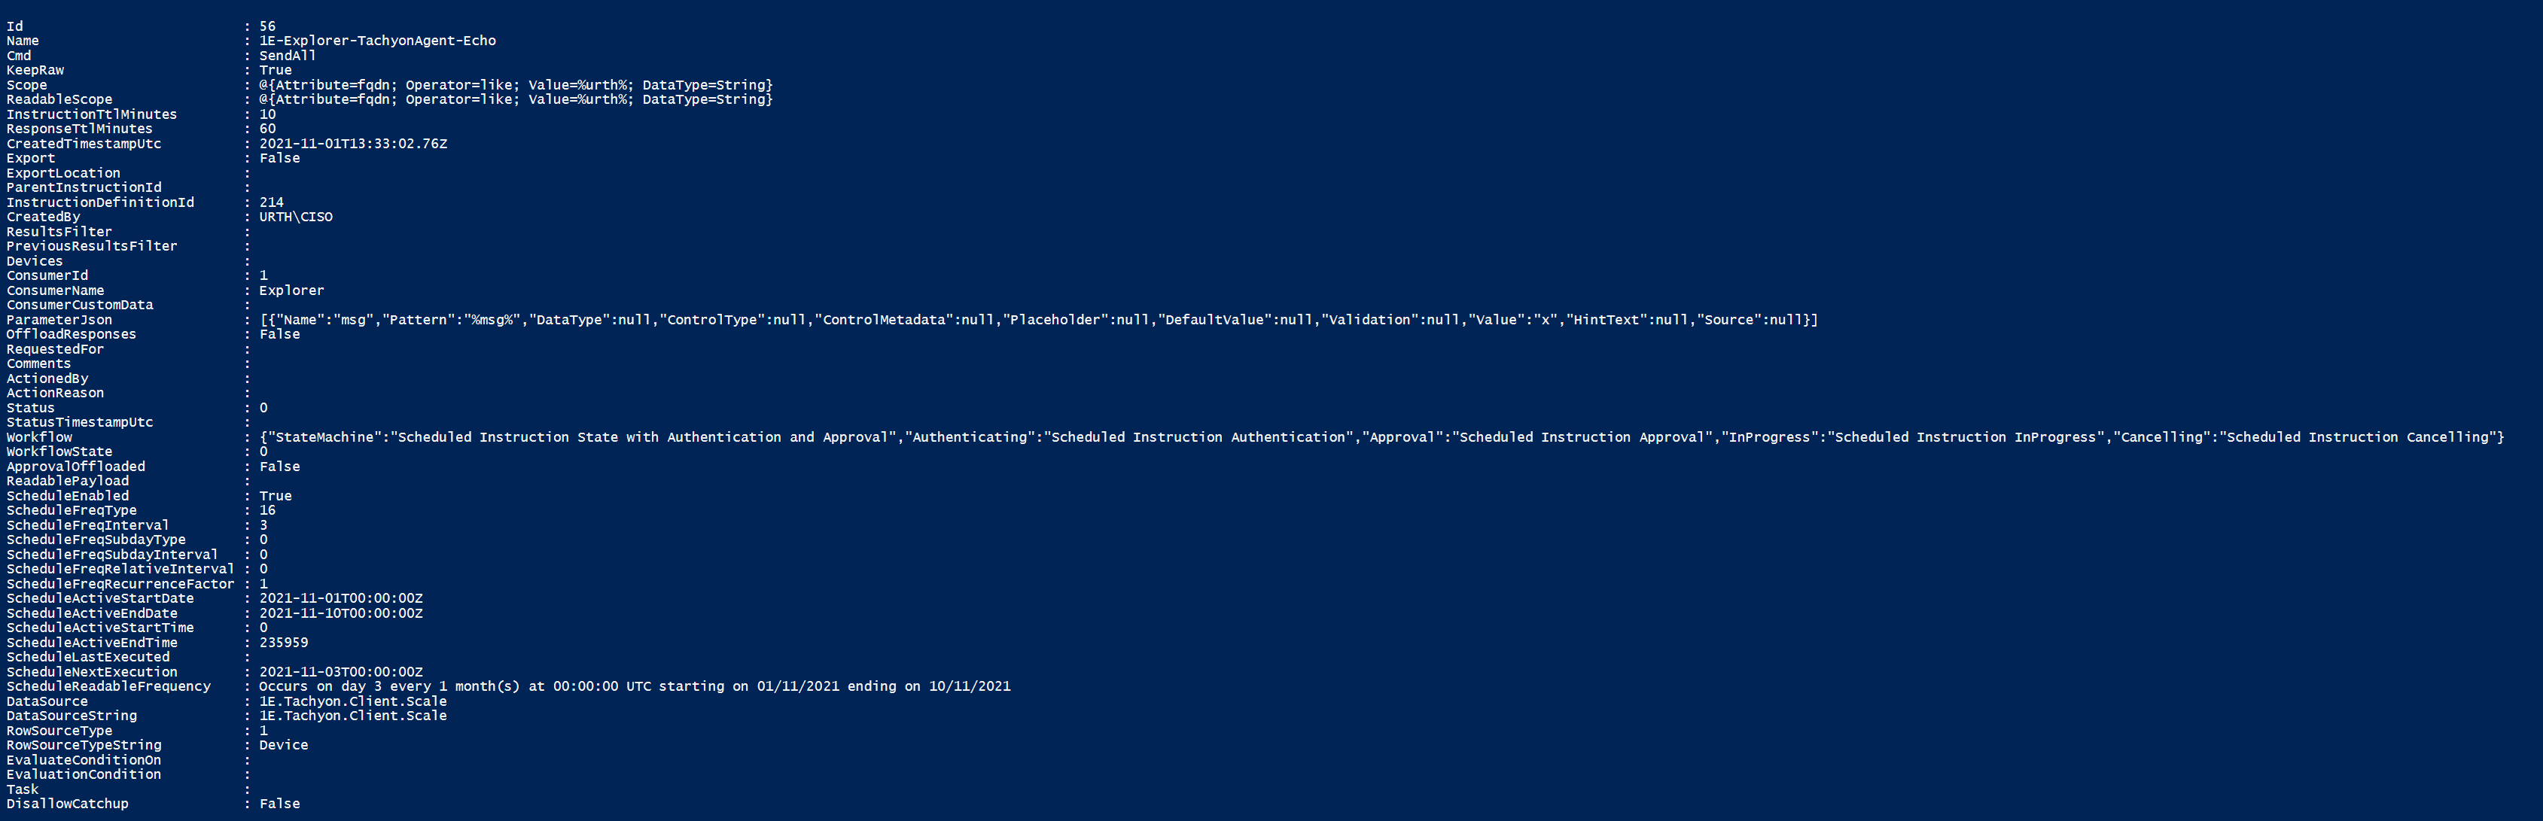Click the DataSourceString value 1E.Tachyon.Client.Scale
This screenshot has width=2543, height=821.
coord(352,716)
